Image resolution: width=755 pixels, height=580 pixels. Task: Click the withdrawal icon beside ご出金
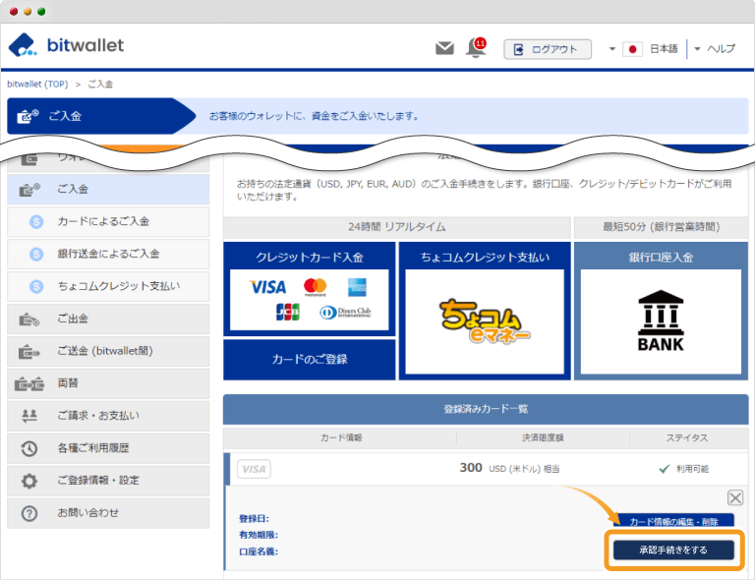pos(29,319)
